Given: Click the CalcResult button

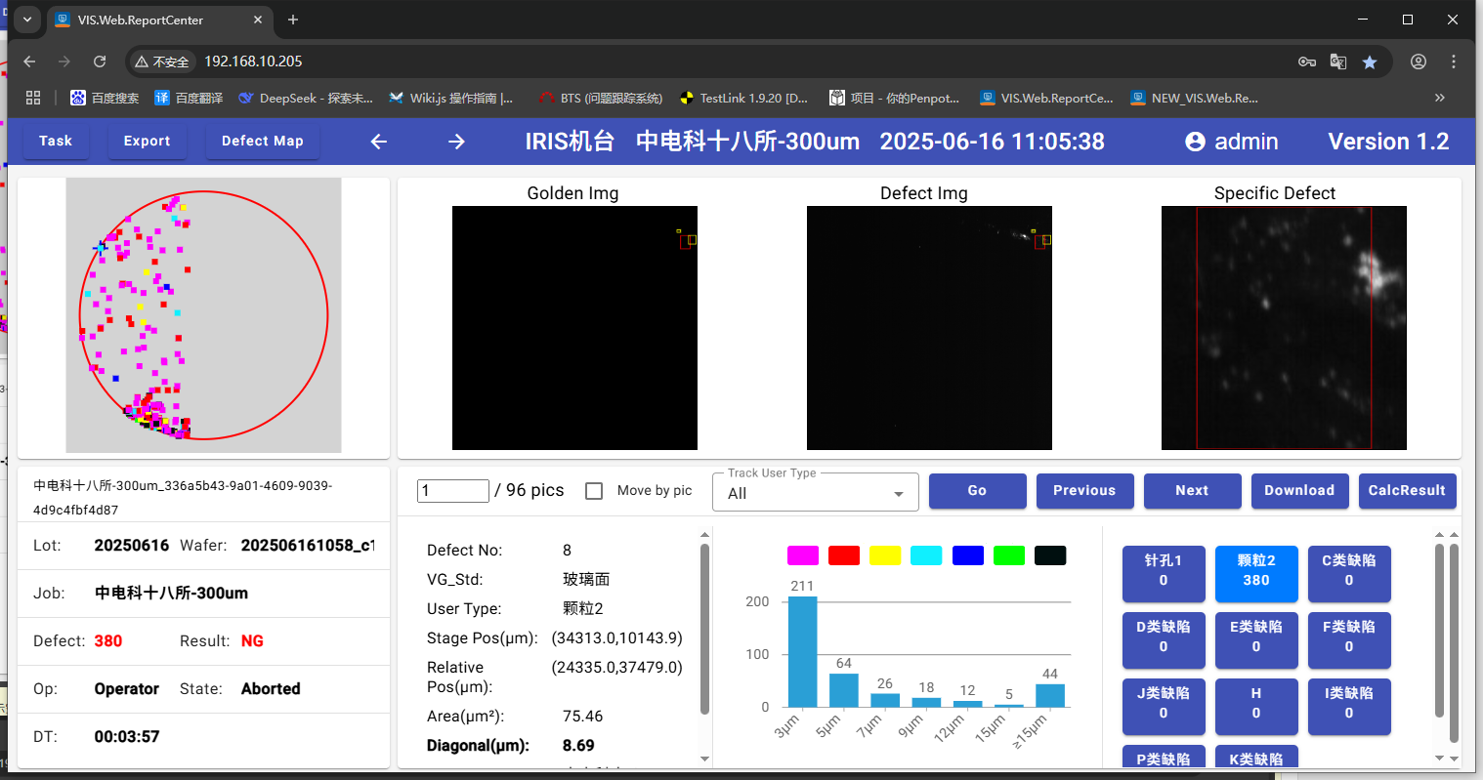Looking at the screenshot, I should point(1408,491).
